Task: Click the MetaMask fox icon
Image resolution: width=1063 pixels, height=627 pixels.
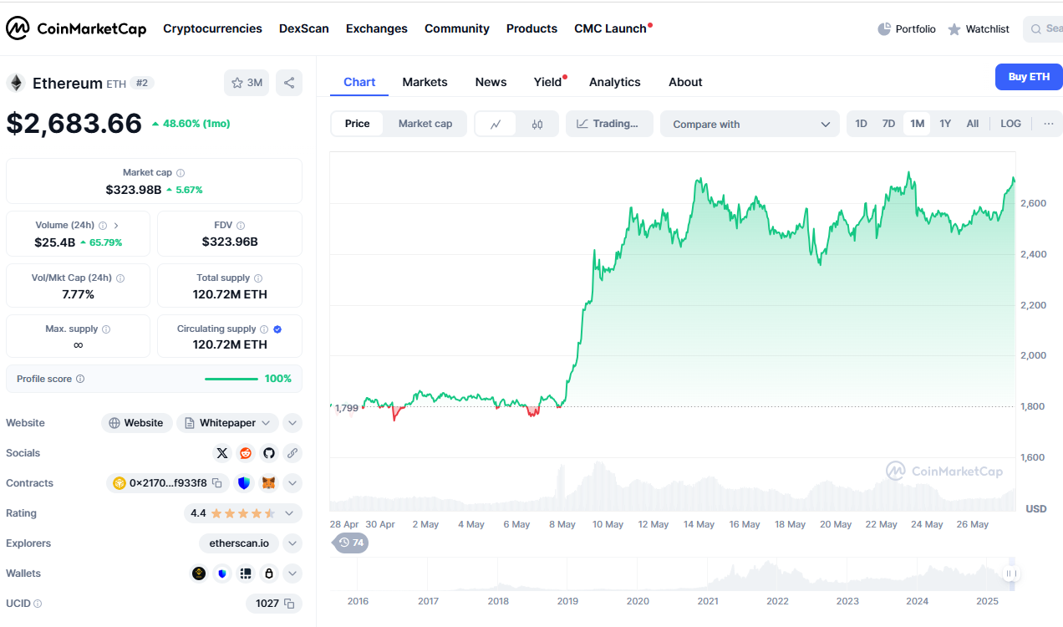Action: click(269, 483)
